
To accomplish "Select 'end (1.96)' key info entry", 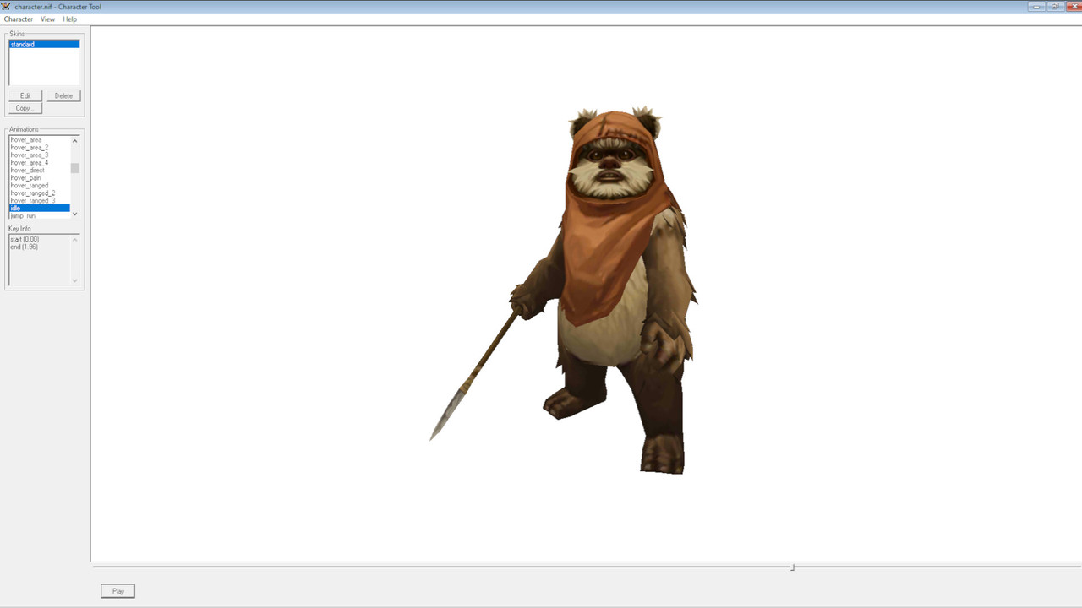I will pos(24,247).
